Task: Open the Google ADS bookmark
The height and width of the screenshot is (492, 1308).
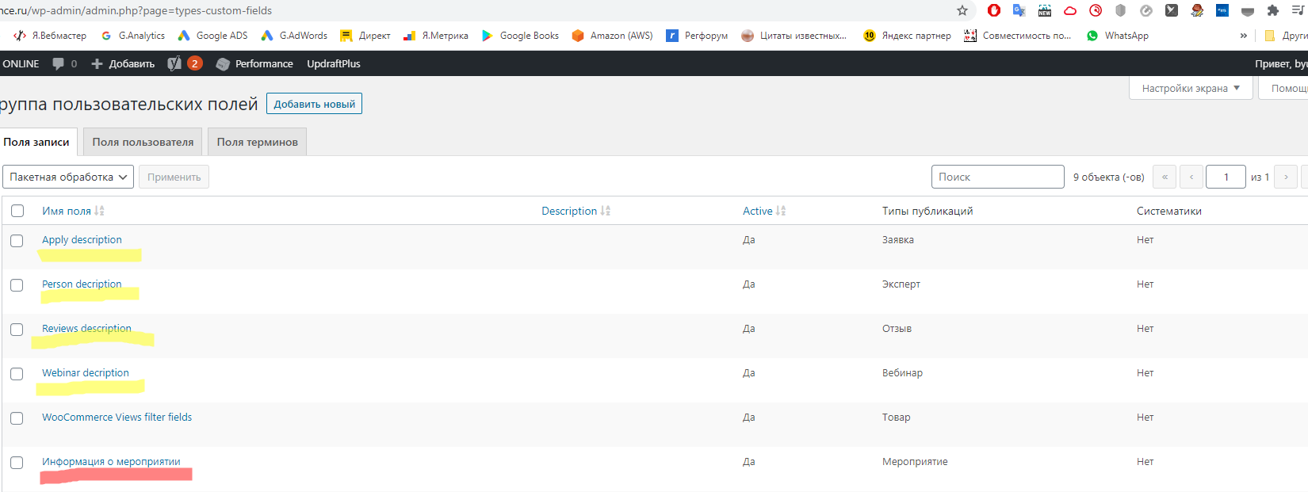Action: pyautogui.click(x=212, y=36)
